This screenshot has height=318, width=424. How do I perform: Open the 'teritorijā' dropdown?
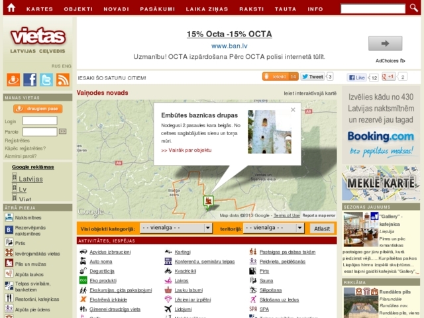point(274,228)
